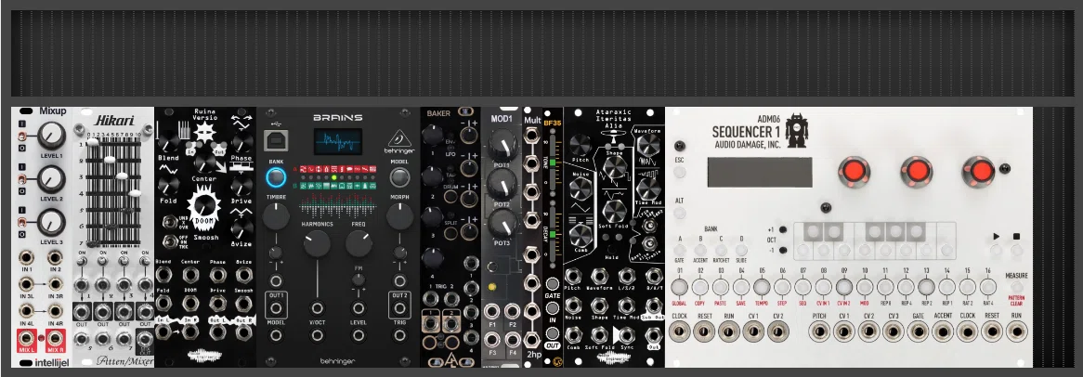Screen dimensions: 1083x377
Task: Click Bank B ACCENT button on the sequencer
Action: coord(700,250)
